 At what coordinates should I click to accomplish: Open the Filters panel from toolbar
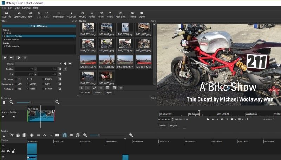(x=110, y=14)
